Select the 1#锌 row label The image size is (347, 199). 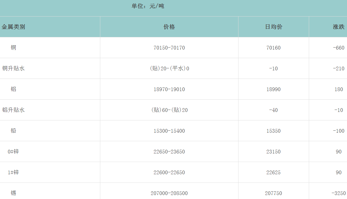click(x=13, y=172)
